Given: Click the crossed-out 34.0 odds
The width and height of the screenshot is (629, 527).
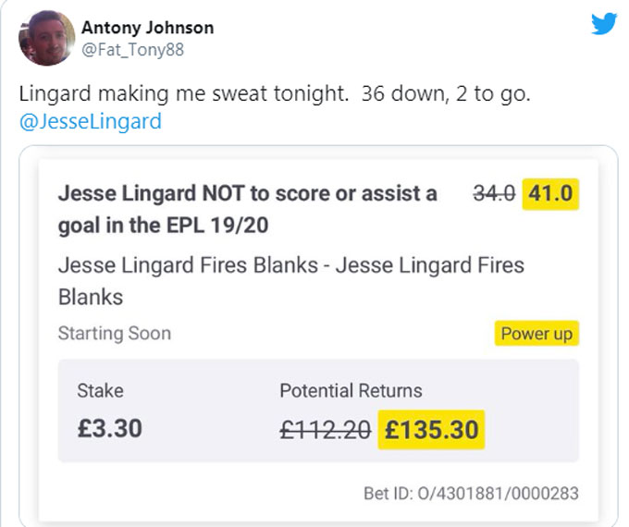Looking at the screenshot, I should pyautogui.click(x=493, y=195).
